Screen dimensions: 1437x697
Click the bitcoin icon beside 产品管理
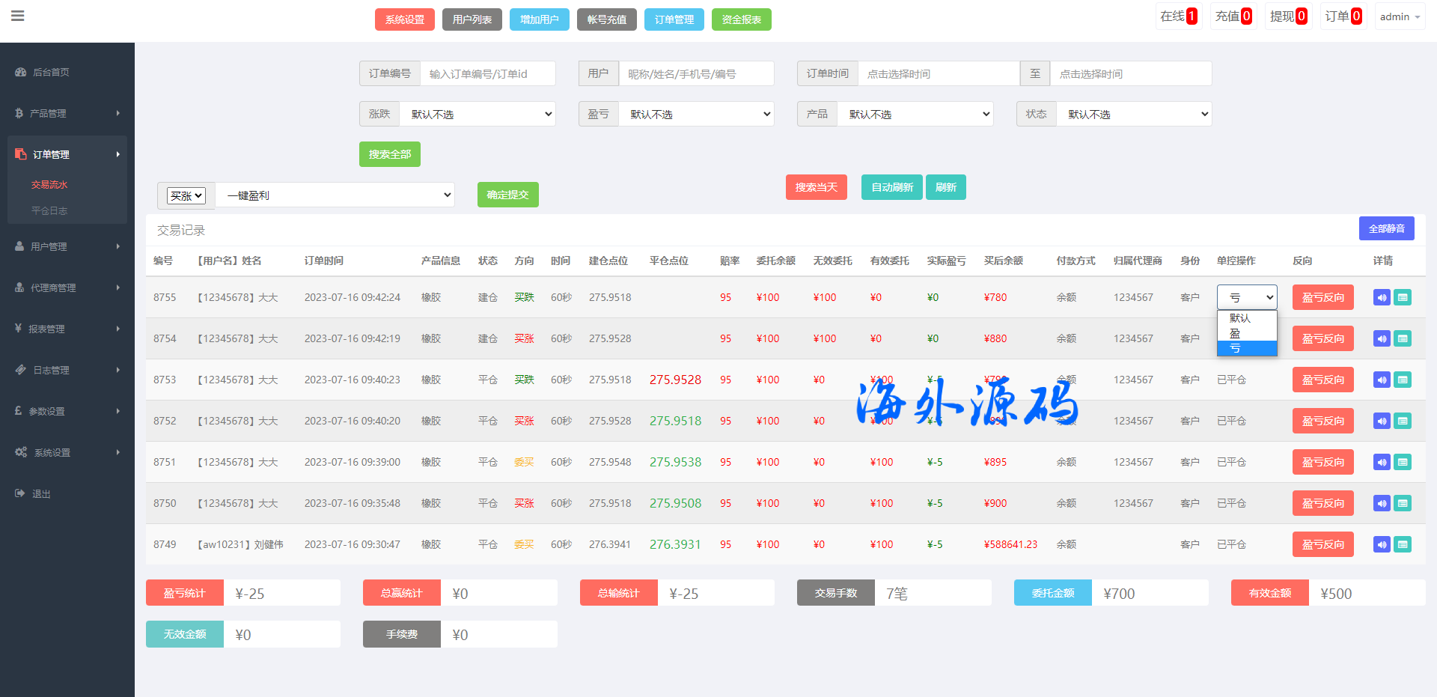pyautogui.click(x=19, y=113)
